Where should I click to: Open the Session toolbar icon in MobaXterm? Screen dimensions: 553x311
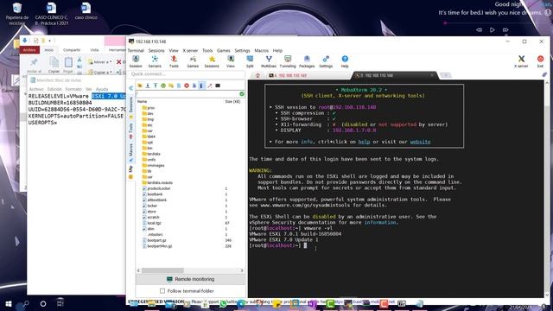pos(136,61)
